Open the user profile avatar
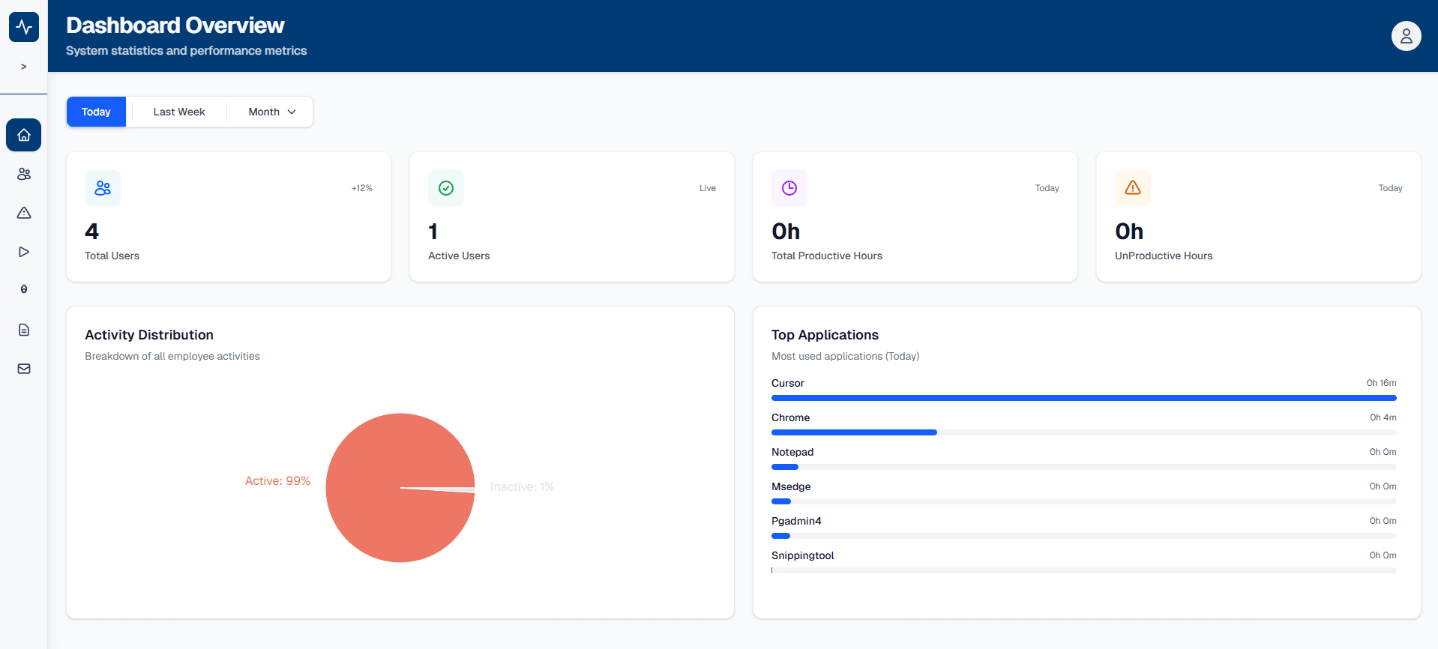 1406,36
